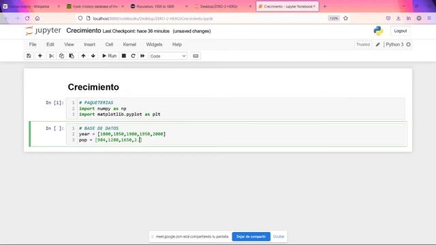
Task: Reload the page in browser
Action: [x=27, y=18]
